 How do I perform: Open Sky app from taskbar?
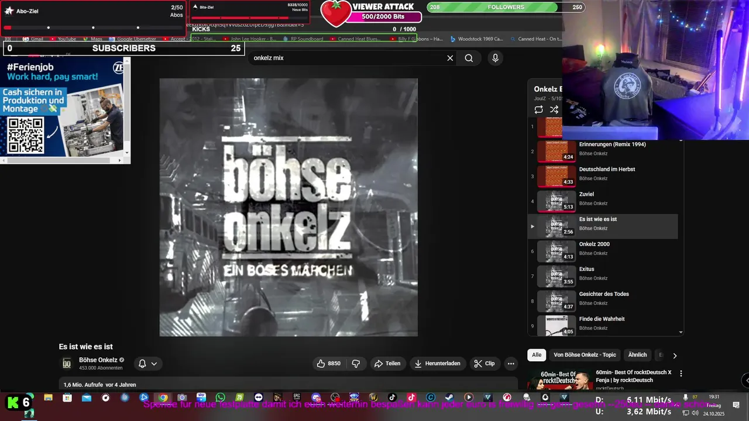click(x=201, y=397)
